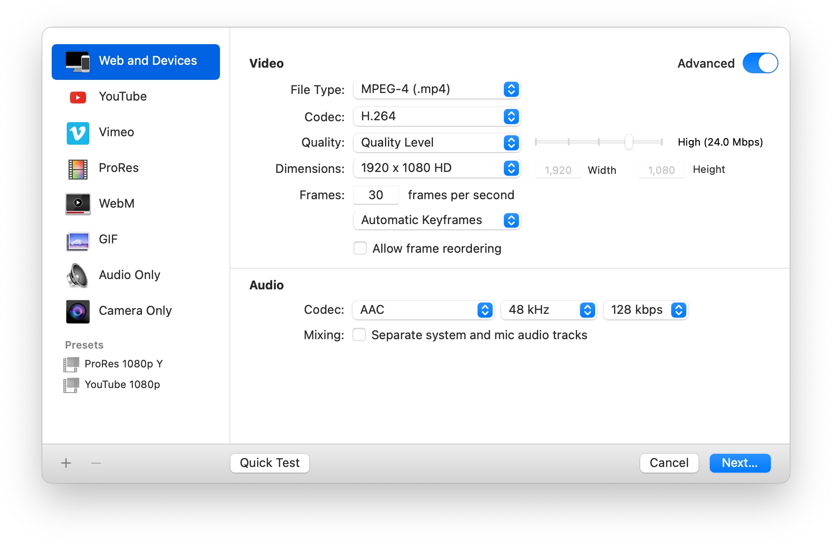This screenshot has width=832, height=544.
Task: Open the Dimensions 1920 x 1080 HD dropdown
Action: [x=437, y=168]
